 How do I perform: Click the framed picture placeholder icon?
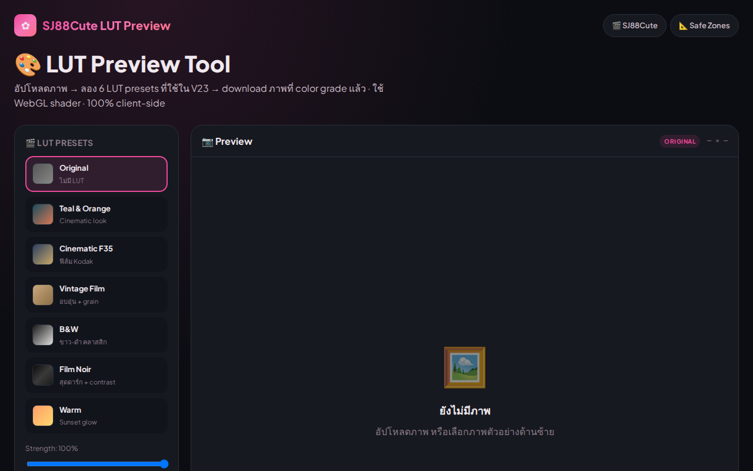(x=465, y=367)
